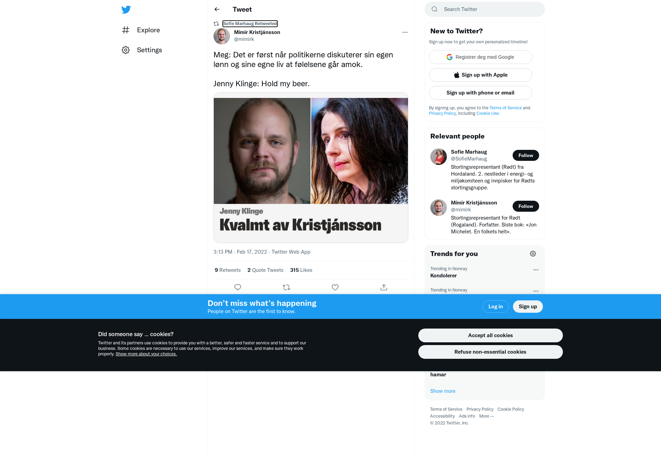Expand the More footer links menu
This screenshot has width=661, height=454.
486,416
